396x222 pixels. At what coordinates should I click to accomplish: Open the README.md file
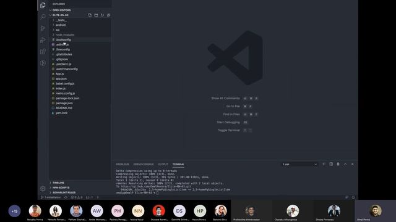64,108
